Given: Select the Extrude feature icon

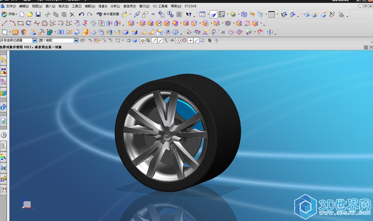Looking at the screenshot, I should (15, 32).
